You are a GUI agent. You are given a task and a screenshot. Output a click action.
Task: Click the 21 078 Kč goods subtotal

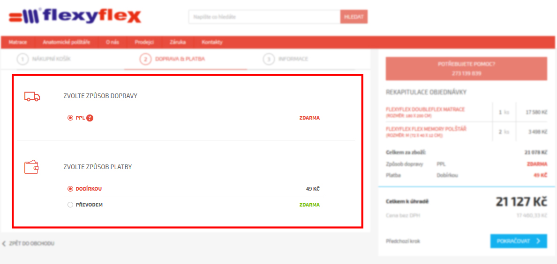click(x=536, y=153)
